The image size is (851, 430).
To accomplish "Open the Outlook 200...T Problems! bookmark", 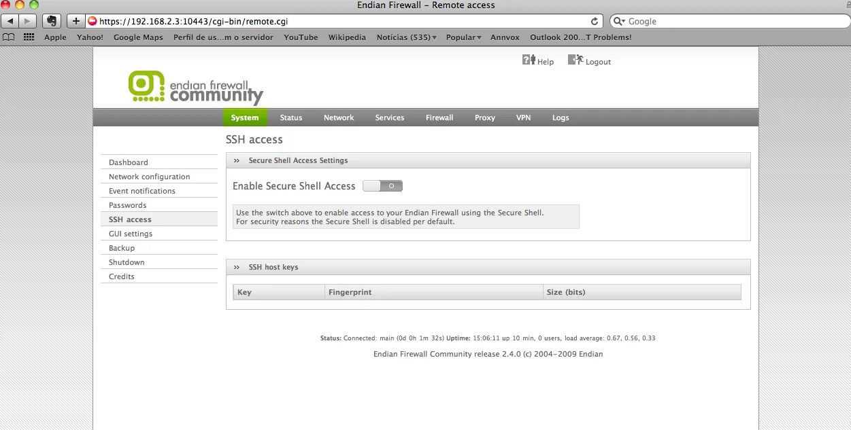I will [x=581, y=37].
